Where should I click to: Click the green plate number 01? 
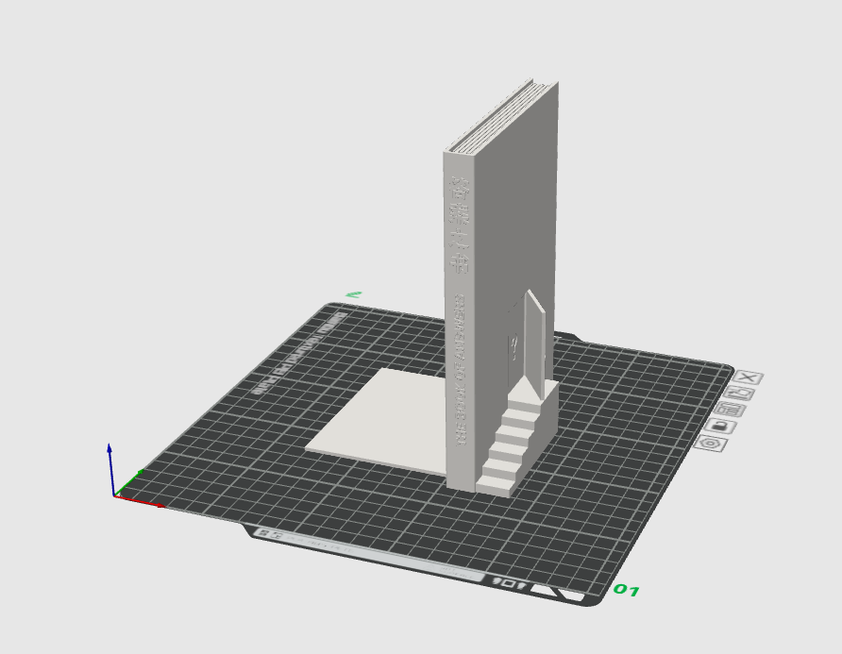coord(626,590)
